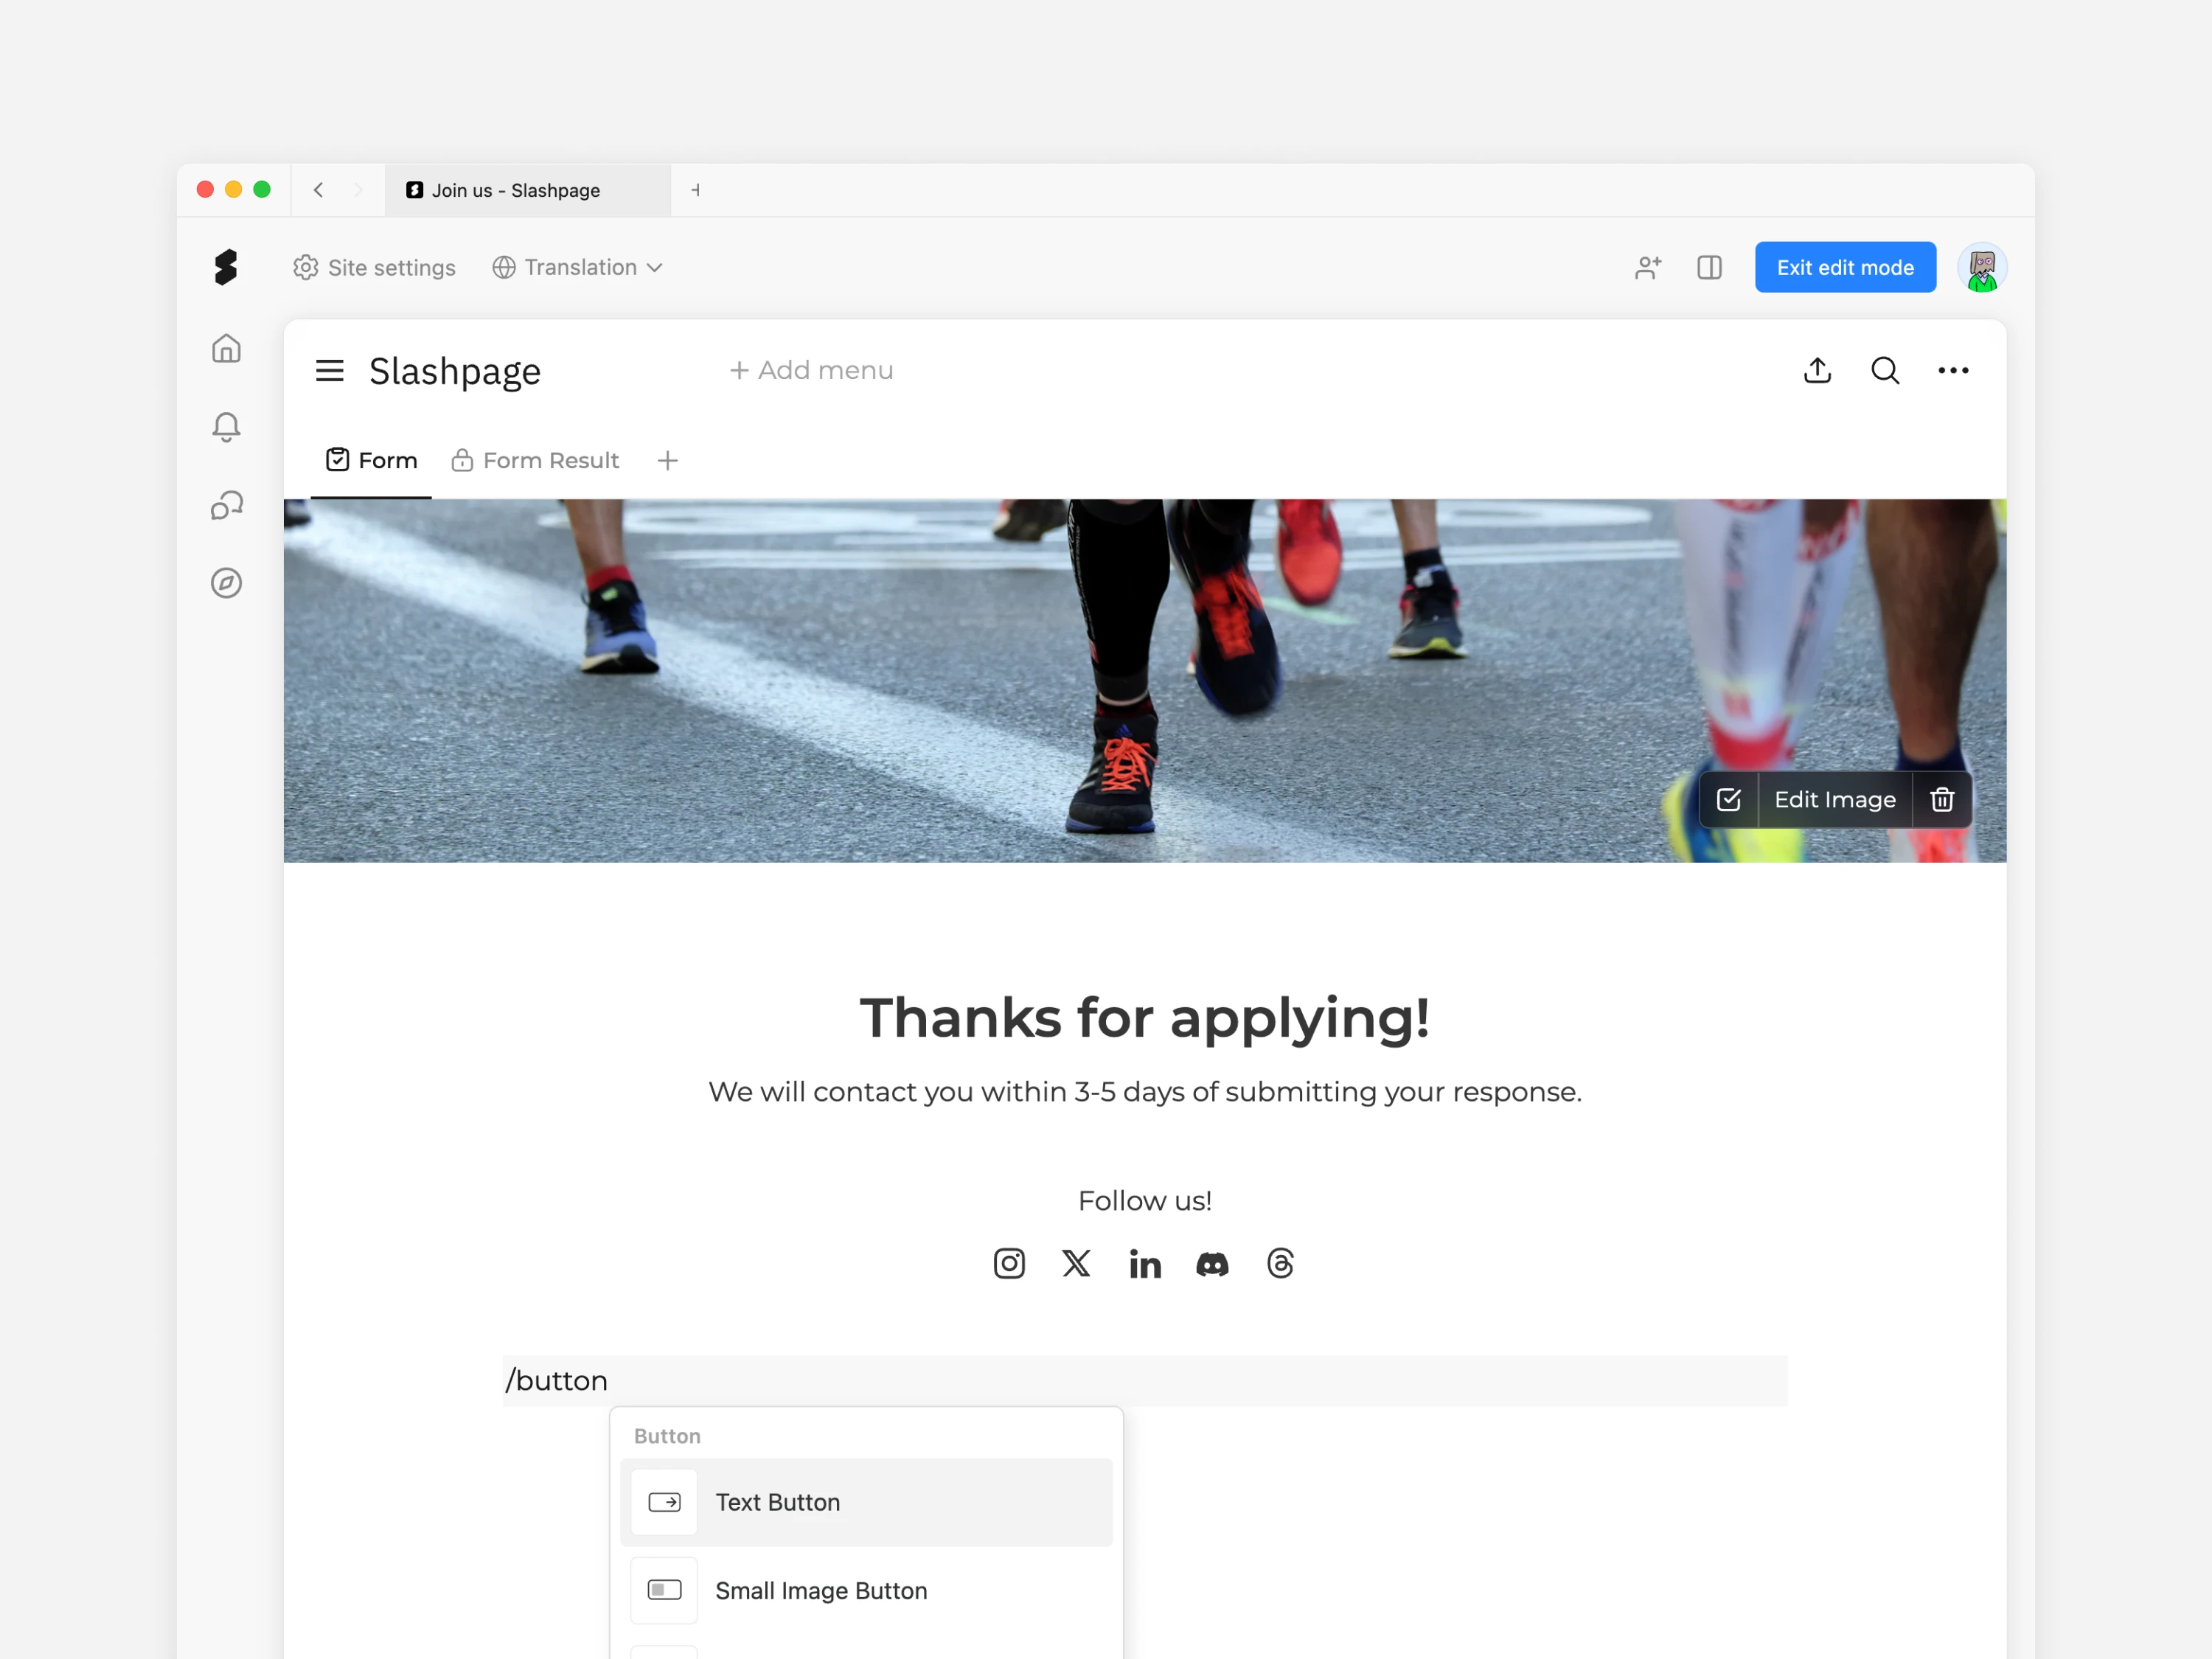Click the Slashpage site title
Image resolution: width=2212 pixels, height=1659 pixels.
(454, 371)
